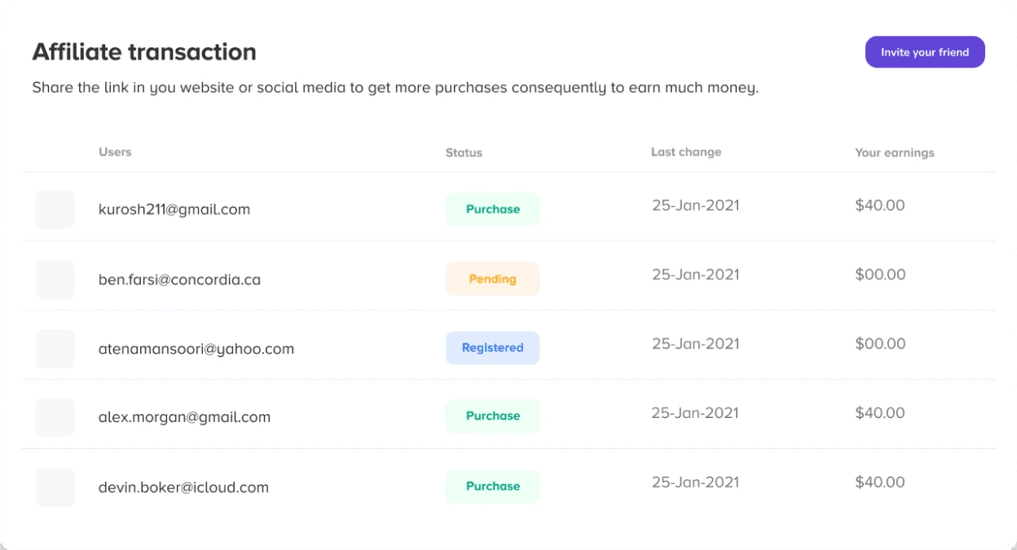Click Purchase badge in kurosh211 row
Image resolution: width=1017 pixels, height=550 pixels.
tap(492, 209)
